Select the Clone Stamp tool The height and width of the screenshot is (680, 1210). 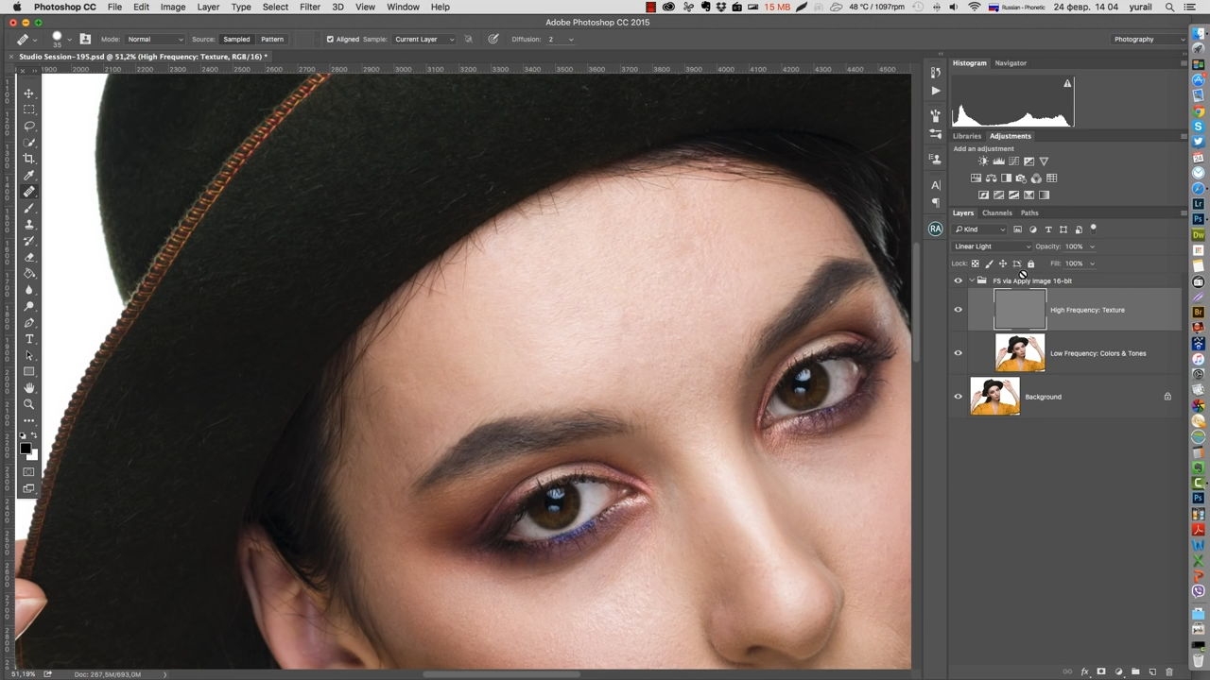29,225
